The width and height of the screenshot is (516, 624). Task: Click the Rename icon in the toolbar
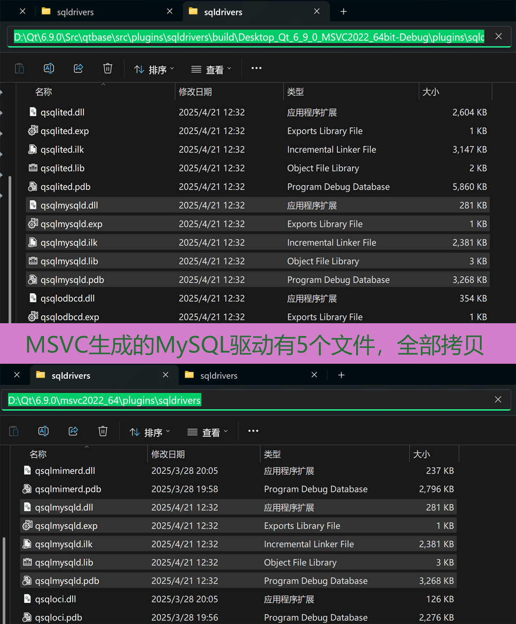(49, 68)
